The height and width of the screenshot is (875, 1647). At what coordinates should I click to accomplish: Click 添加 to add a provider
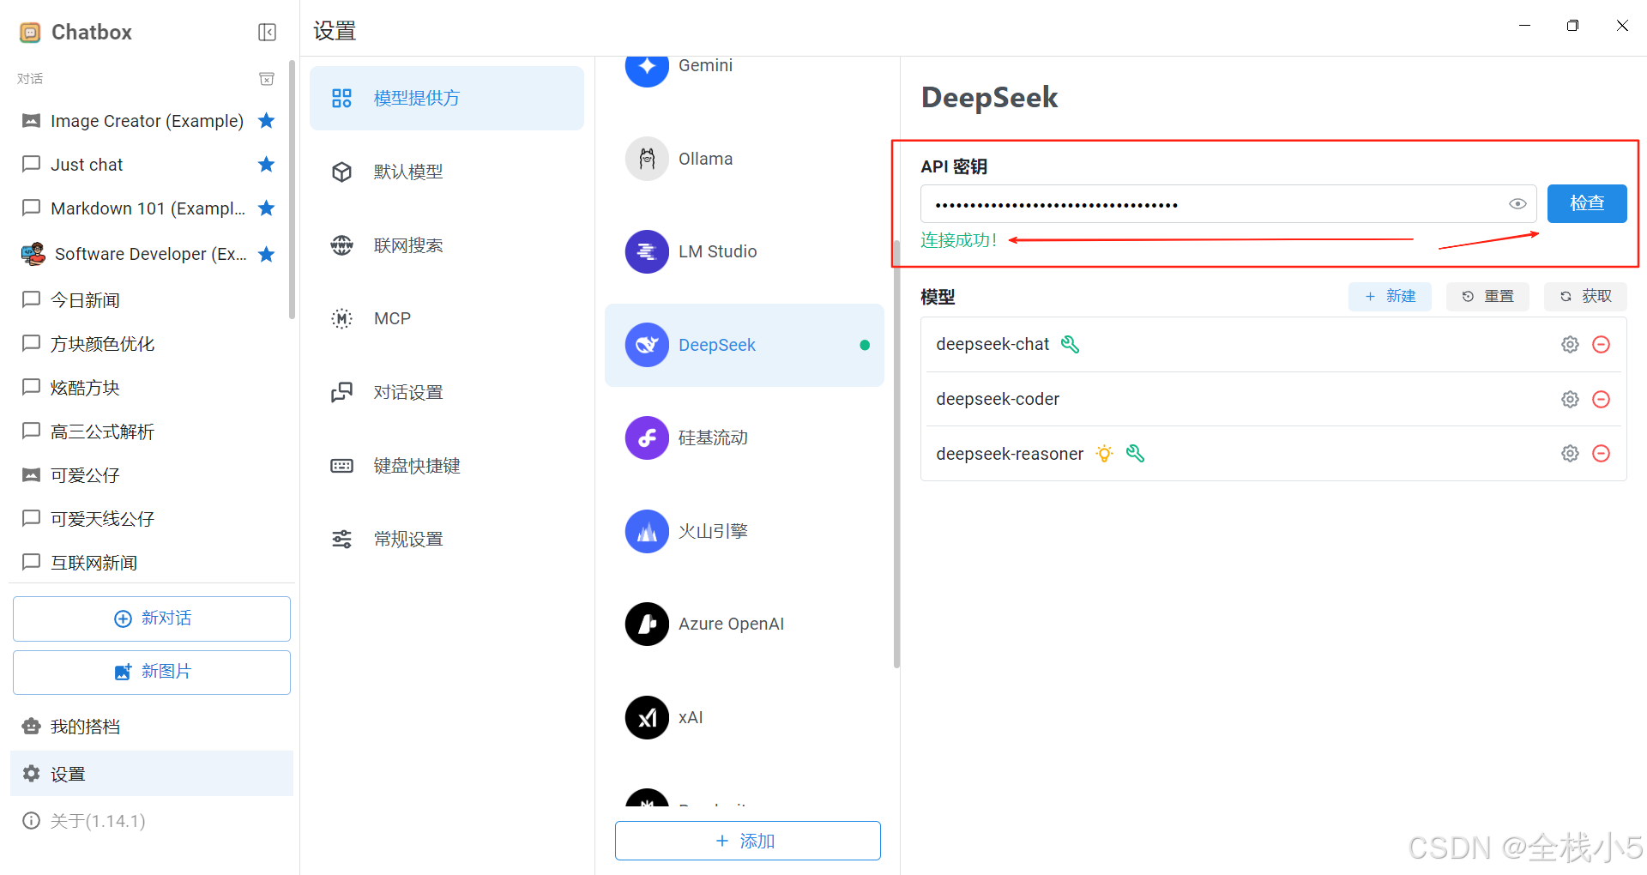click(x=747, y=841)
